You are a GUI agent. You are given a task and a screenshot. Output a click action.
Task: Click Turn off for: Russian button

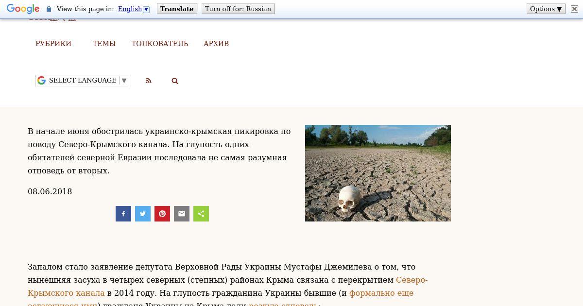coord(238,9)
